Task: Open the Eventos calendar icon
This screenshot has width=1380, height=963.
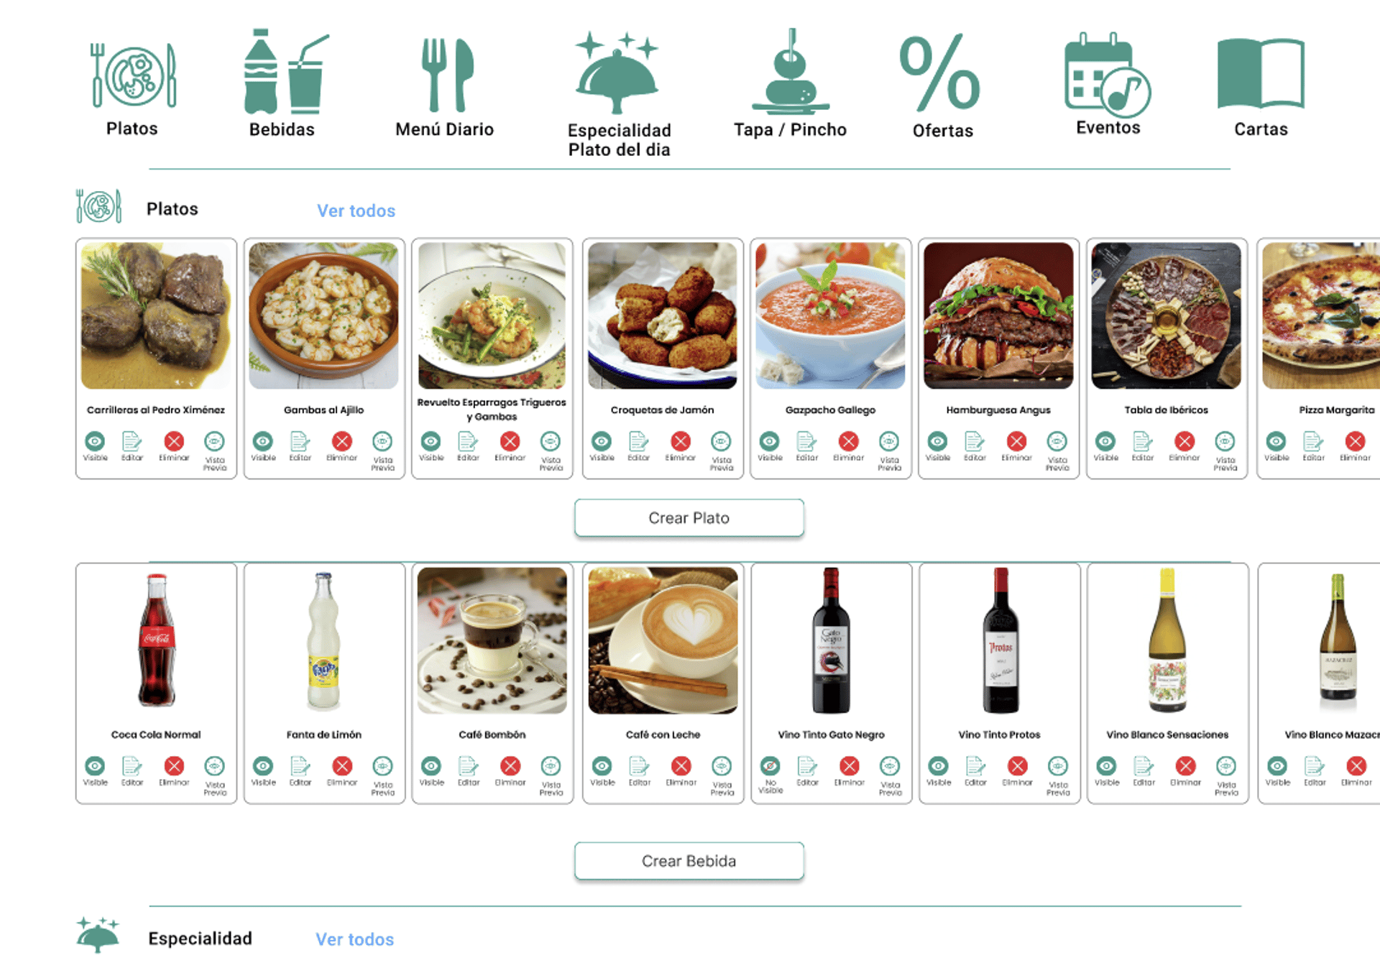Action: [x=1107, y=75]
